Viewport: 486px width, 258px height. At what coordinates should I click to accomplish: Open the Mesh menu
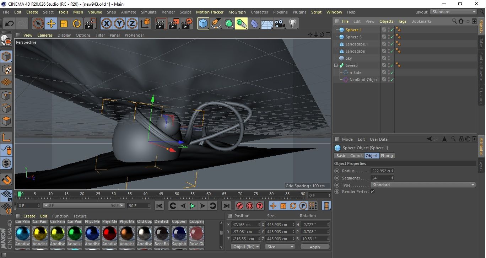(x=78, y=12)
